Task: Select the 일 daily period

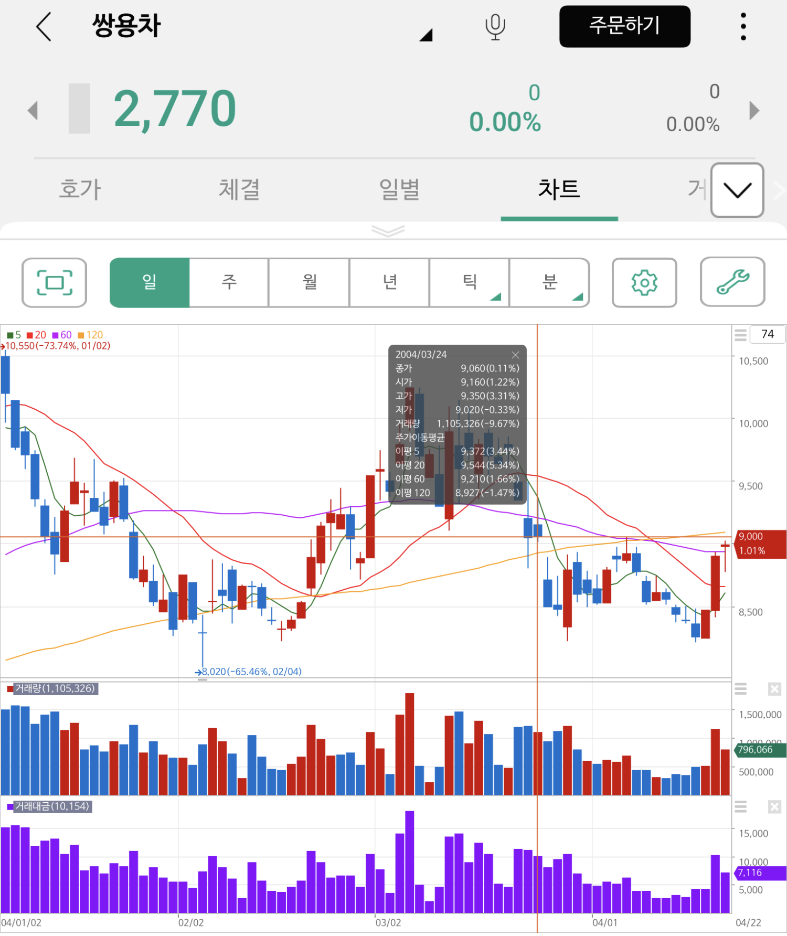Action: pyautogui.click(x=150, y=282)
